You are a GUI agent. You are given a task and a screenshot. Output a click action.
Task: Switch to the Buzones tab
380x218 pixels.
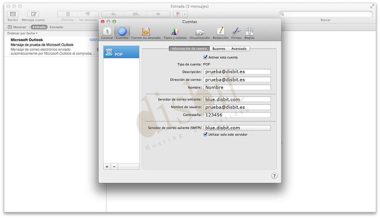[219, 49]
